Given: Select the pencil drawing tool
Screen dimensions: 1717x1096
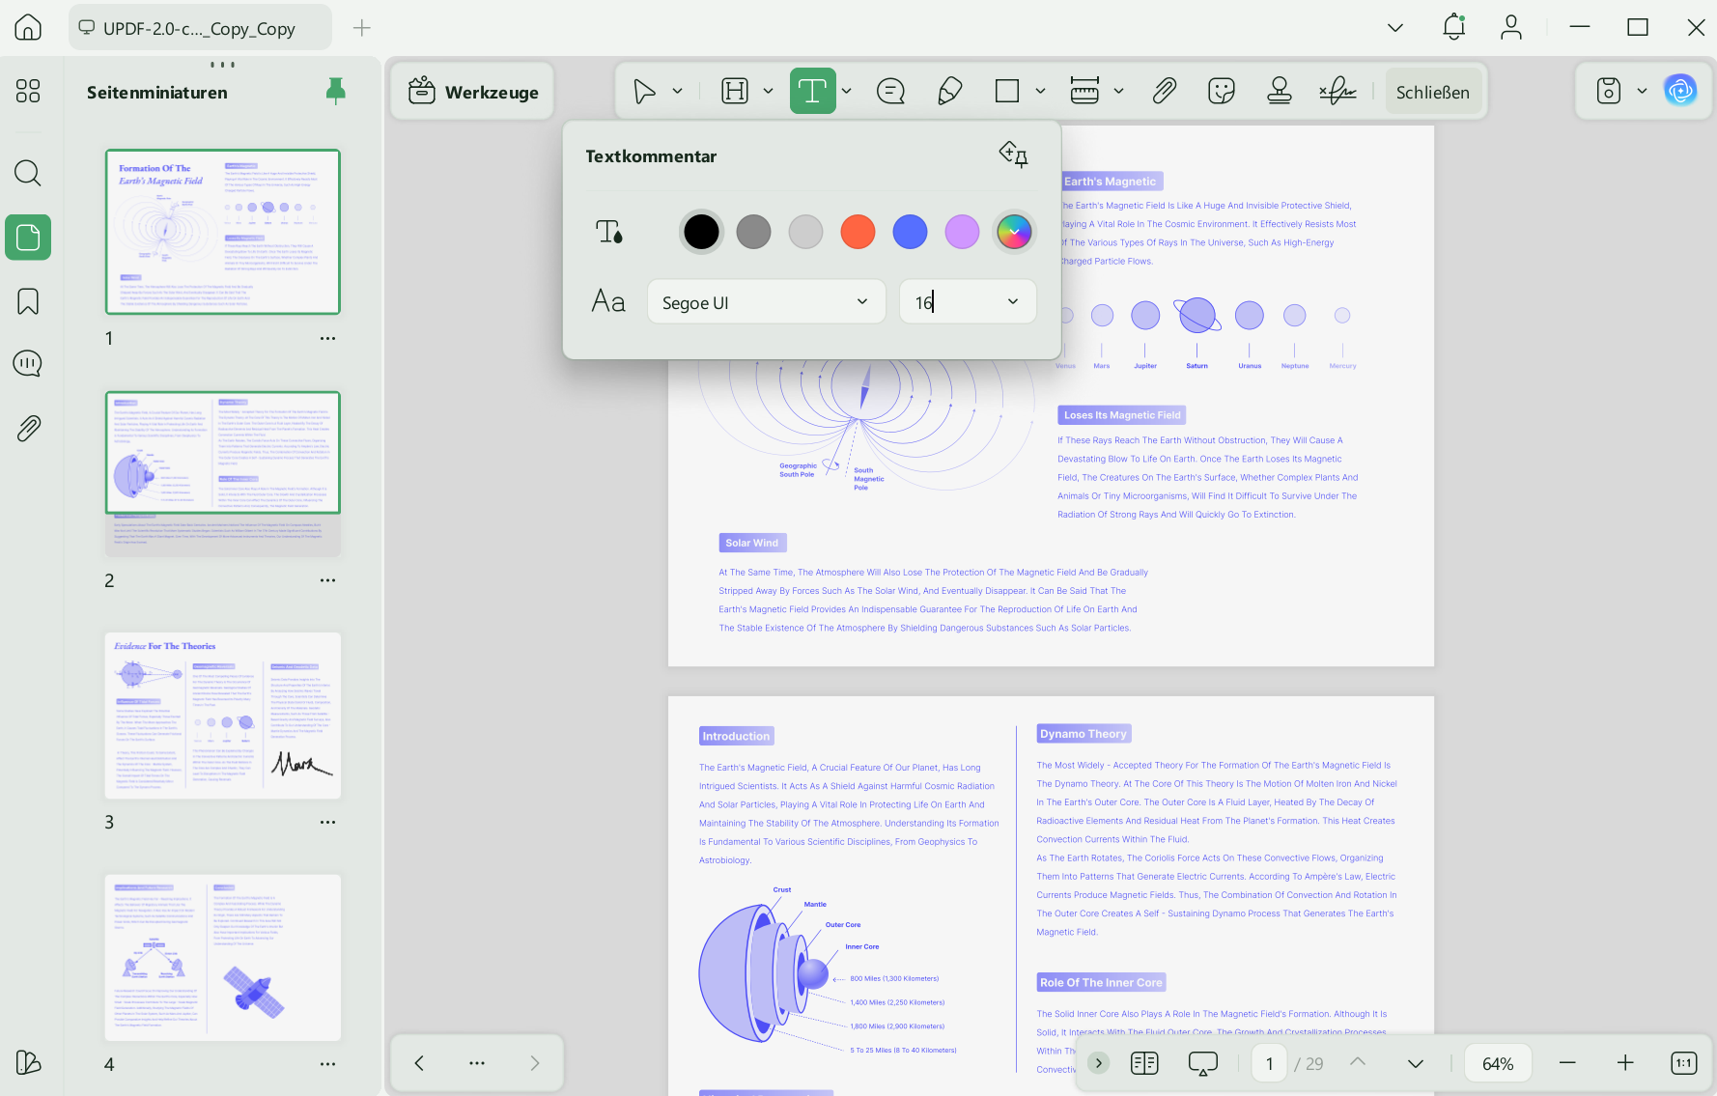Looking at the screenshot, I should pos(949,92).
